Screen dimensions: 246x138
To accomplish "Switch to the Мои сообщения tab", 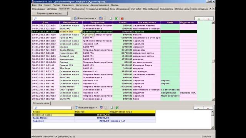I will tap(150, 9).
